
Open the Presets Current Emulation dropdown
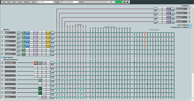tap(70, 2)
